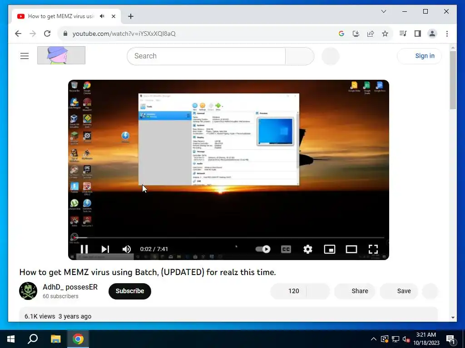Bookmark this tab with star
465x348 pixels.
(x=385, y=34)
